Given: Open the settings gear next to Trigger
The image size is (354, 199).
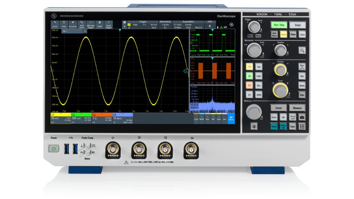Looking at the screenshot, I should pyautogui.click(x=124, y=22).
